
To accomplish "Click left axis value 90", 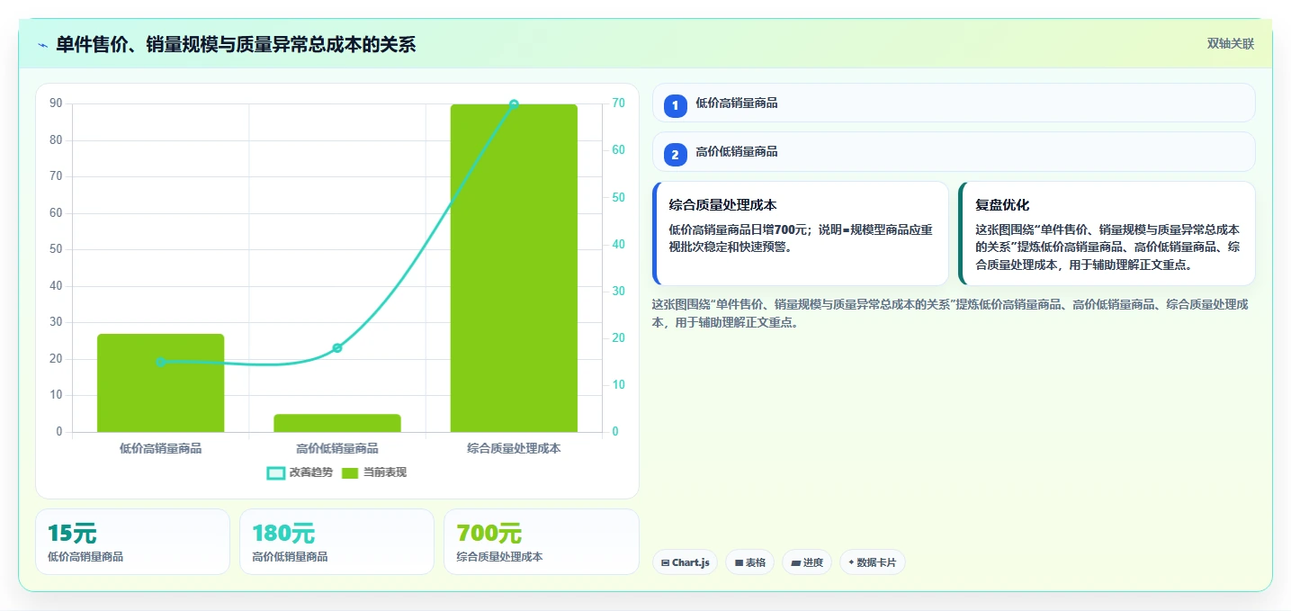I will click(x=56, y=104).
